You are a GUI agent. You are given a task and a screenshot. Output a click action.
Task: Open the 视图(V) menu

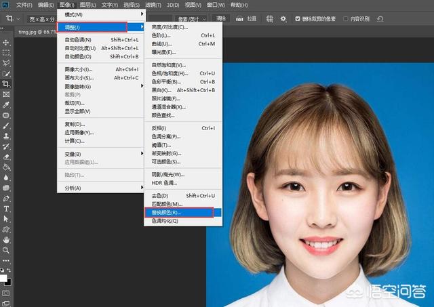tap(193, 5)
